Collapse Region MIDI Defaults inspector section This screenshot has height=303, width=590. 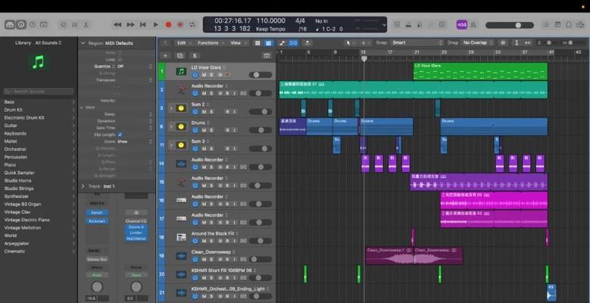click(83, 43)
